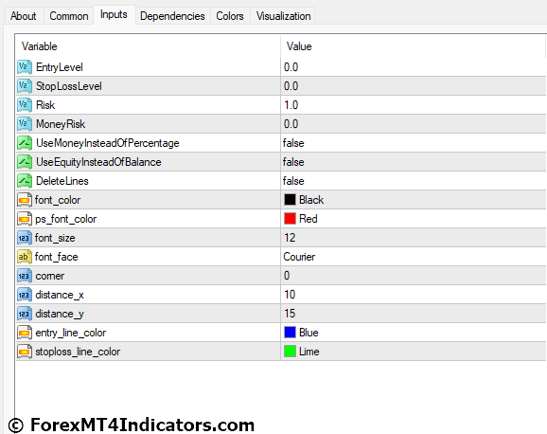
Task: Open the ps_font_color Red color dropdown
Action: (x=414, y=219)
